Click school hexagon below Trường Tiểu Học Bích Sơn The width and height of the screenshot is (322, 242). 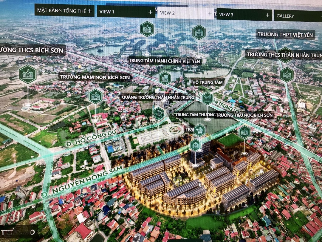244,132
